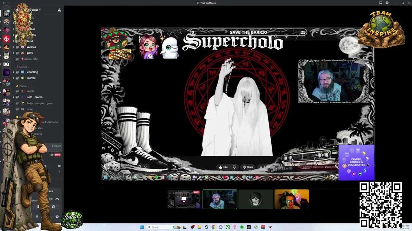
Task: Open Spotify from the taskbar
Action: (242, 227)
